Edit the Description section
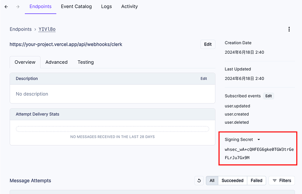The image size is (302, 194). point(204,79)
